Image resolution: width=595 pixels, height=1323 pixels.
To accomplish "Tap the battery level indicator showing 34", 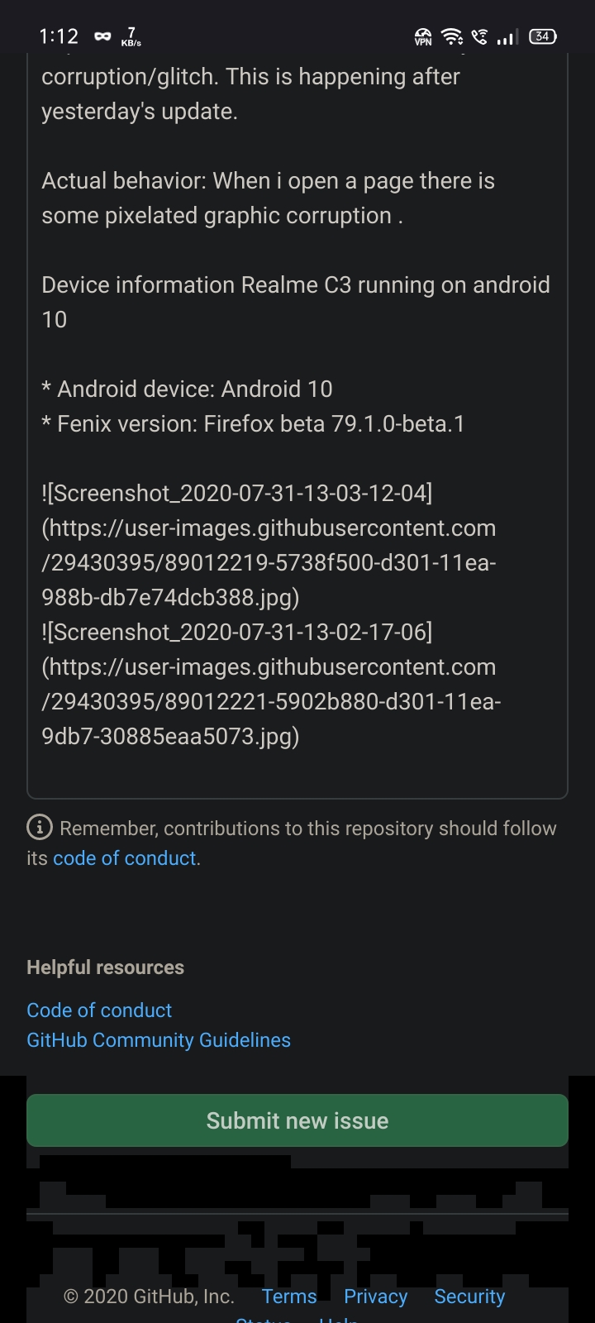I will tap(542, 36).
